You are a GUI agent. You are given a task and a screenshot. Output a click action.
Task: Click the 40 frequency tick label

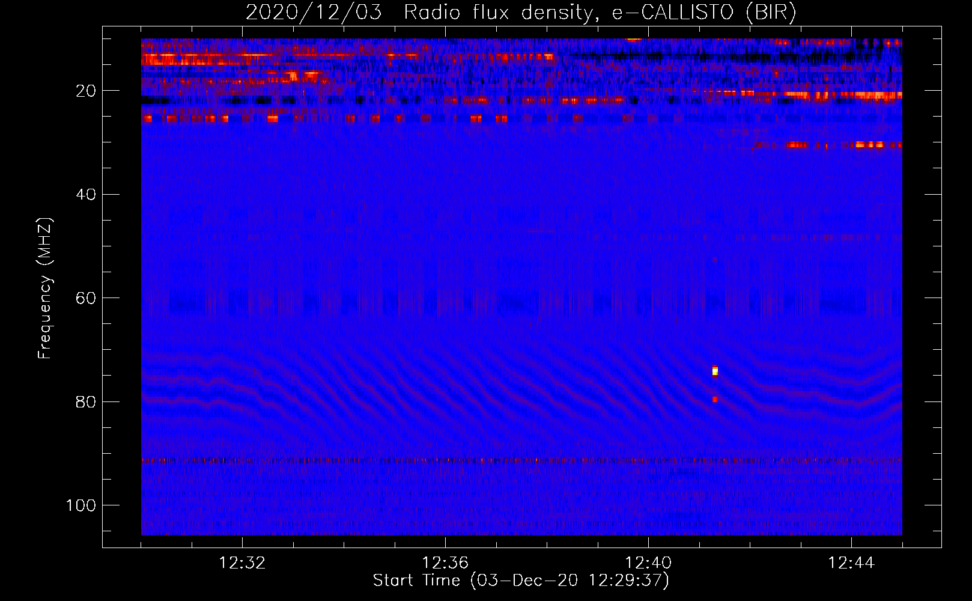87,195
